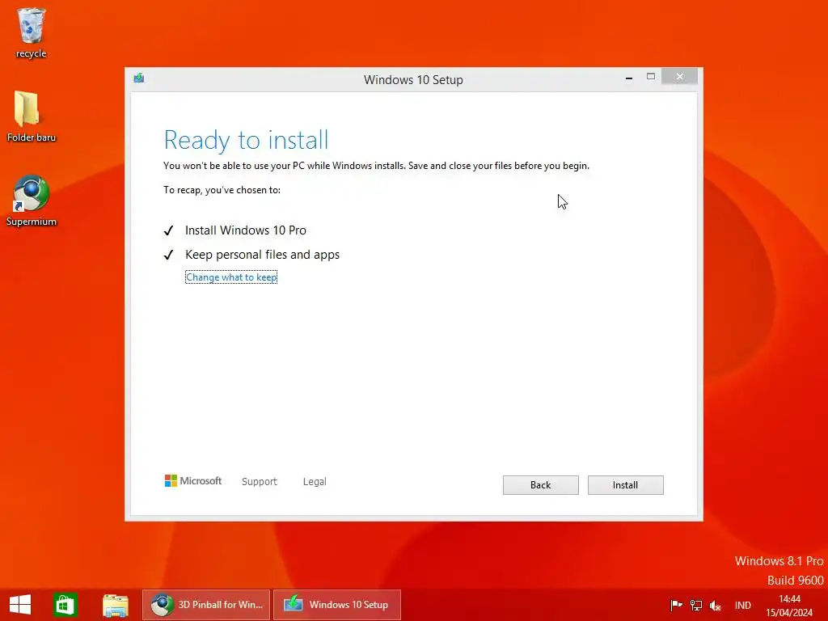Click the Microsoft logo in setup footer
Screen dimensions: 828x621
click(193, 480)
